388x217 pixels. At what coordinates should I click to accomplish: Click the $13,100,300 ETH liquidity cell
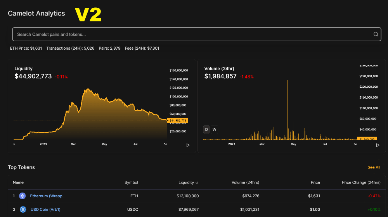point(187,196)
